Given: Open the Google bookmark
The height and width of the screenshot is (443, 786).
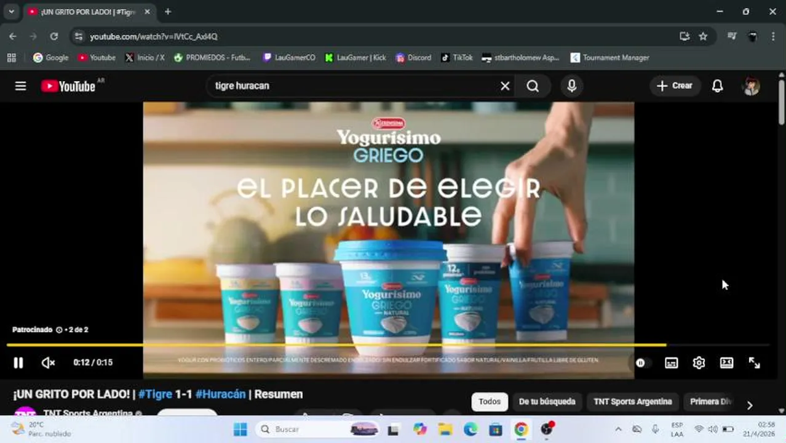Looking at the screenshot, I should coord(50,57).
